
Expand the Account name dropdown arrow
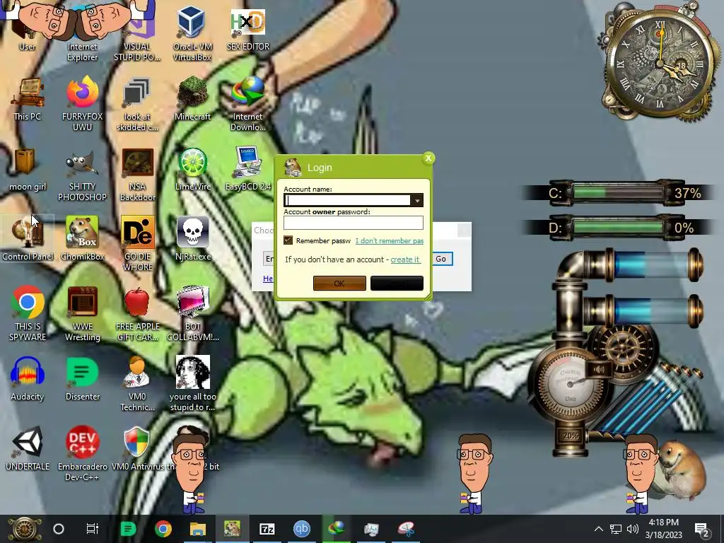click(x=417, y=200)
